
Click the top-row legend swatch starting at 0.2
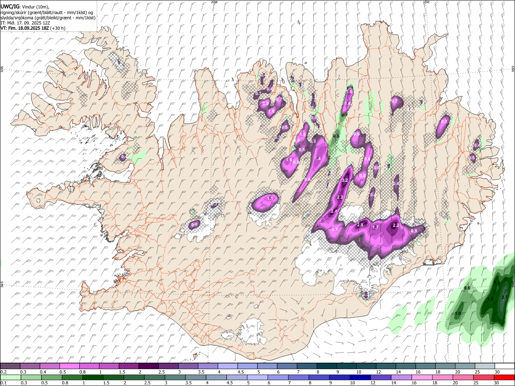pyautogui.click(x=10, y=366)
